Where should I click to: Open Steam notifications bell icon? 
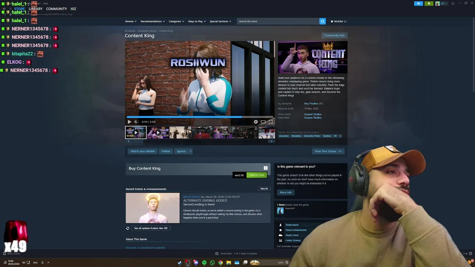pos(429,3)
